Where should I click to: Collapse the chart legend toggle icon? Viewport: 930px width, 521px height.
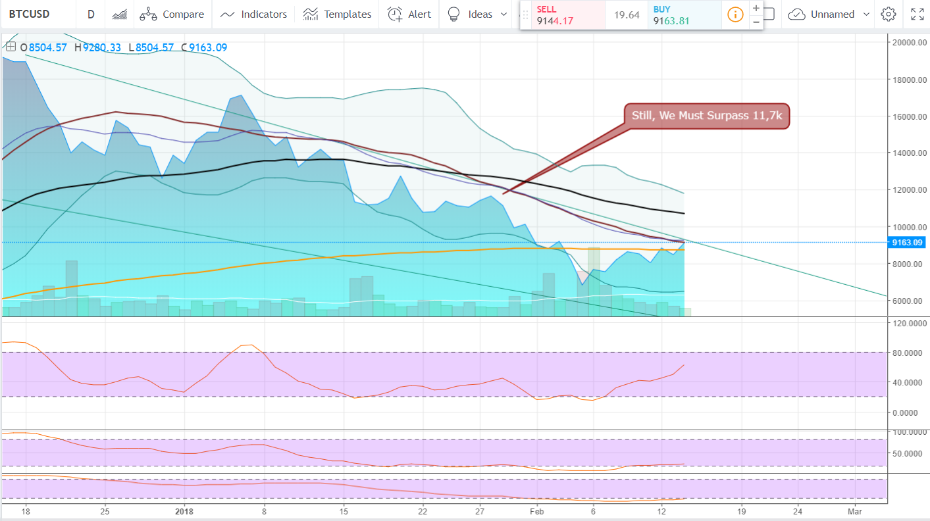point(11,47)
